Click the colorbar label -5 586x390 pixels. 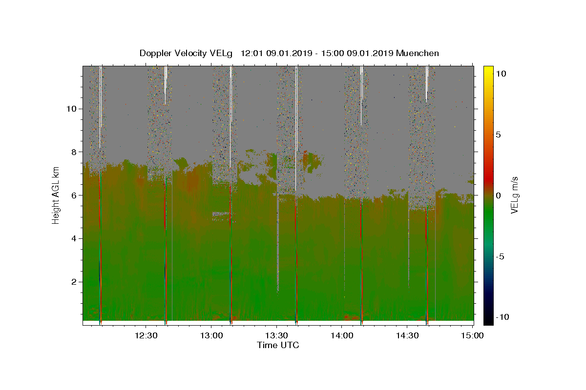click(x=500, y=256)
